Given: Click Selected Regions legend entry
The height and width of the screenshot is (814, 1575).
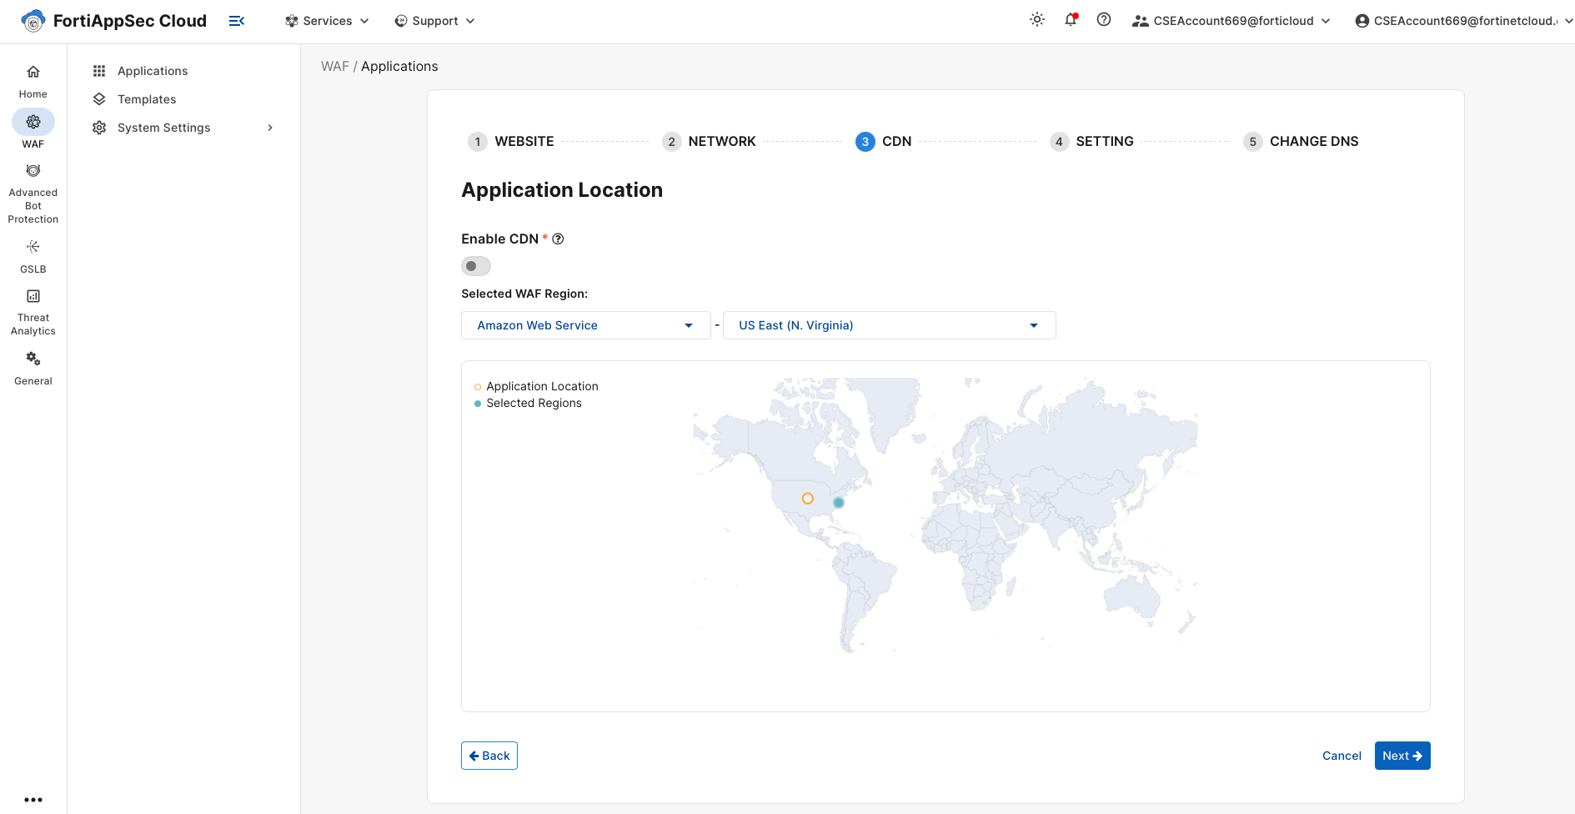Looking at the screenshot, I should pyautogui.click(x=528, y=403).
